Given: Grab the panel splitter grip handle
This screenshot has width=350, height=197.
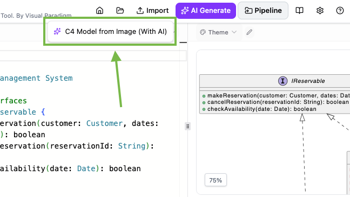Looking at the screenshot, I should coord(188,126).
